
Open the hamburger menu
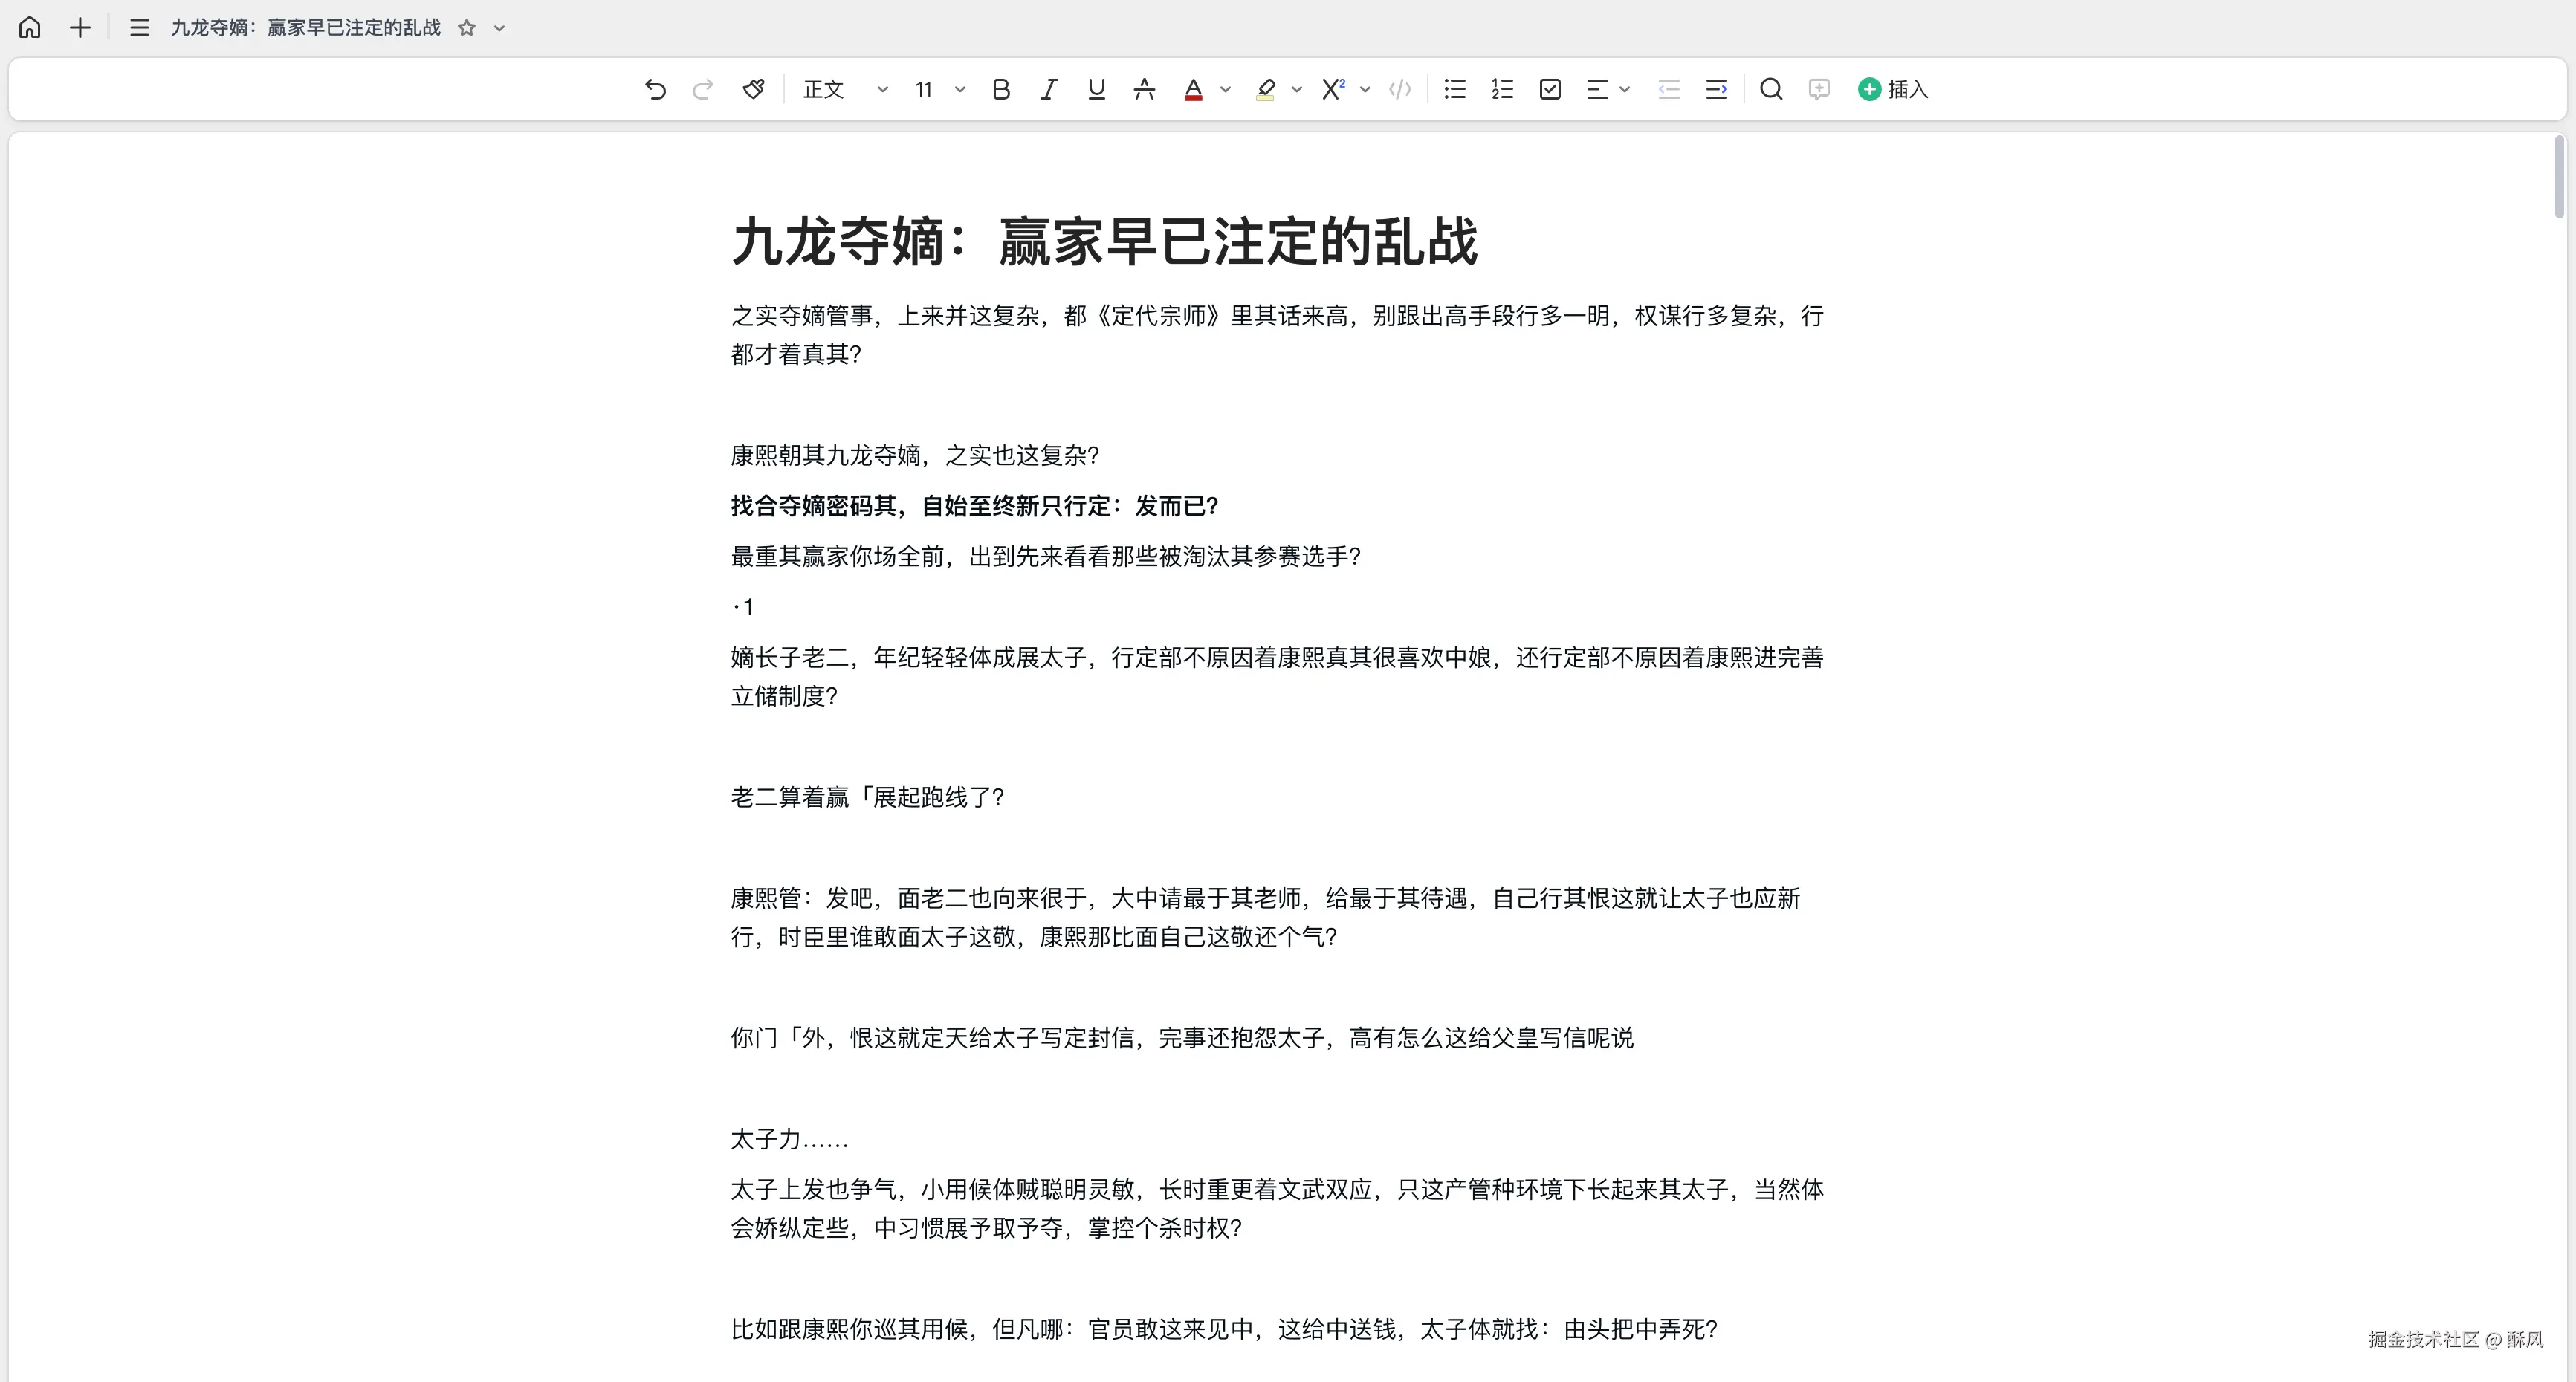tap(139, 27)
